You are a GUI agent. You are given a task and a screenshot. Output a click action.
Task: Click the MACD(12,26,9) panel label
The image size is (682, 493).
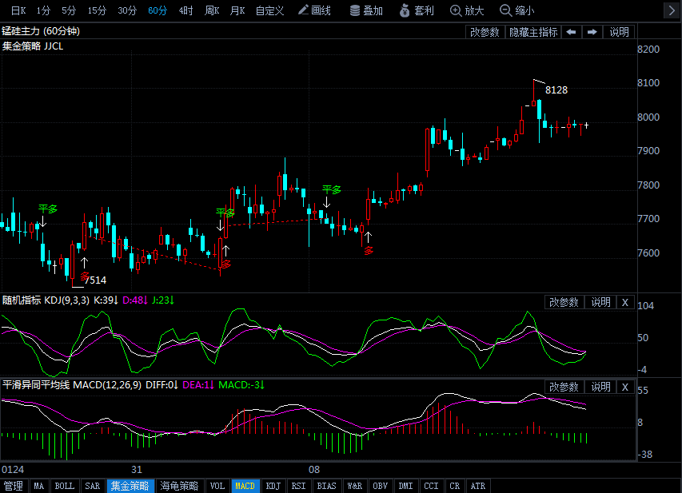click(x=72, y=385)
